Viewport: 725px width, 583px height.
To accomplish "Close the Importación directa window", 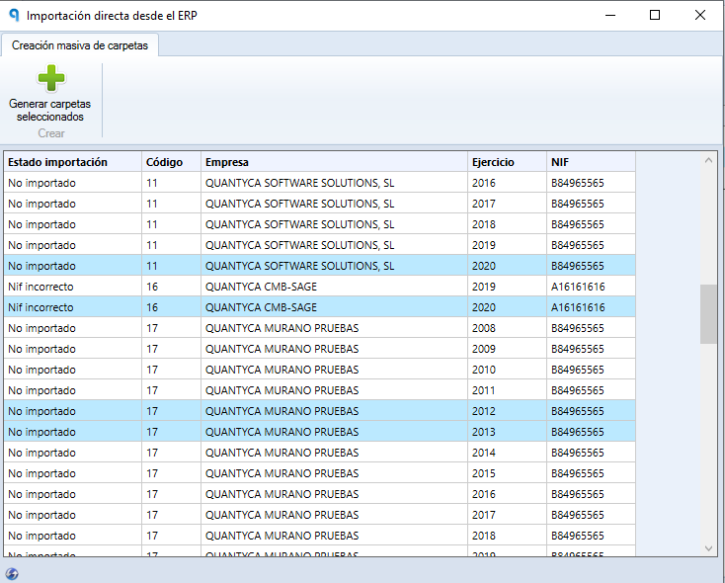I will point(700,15).
